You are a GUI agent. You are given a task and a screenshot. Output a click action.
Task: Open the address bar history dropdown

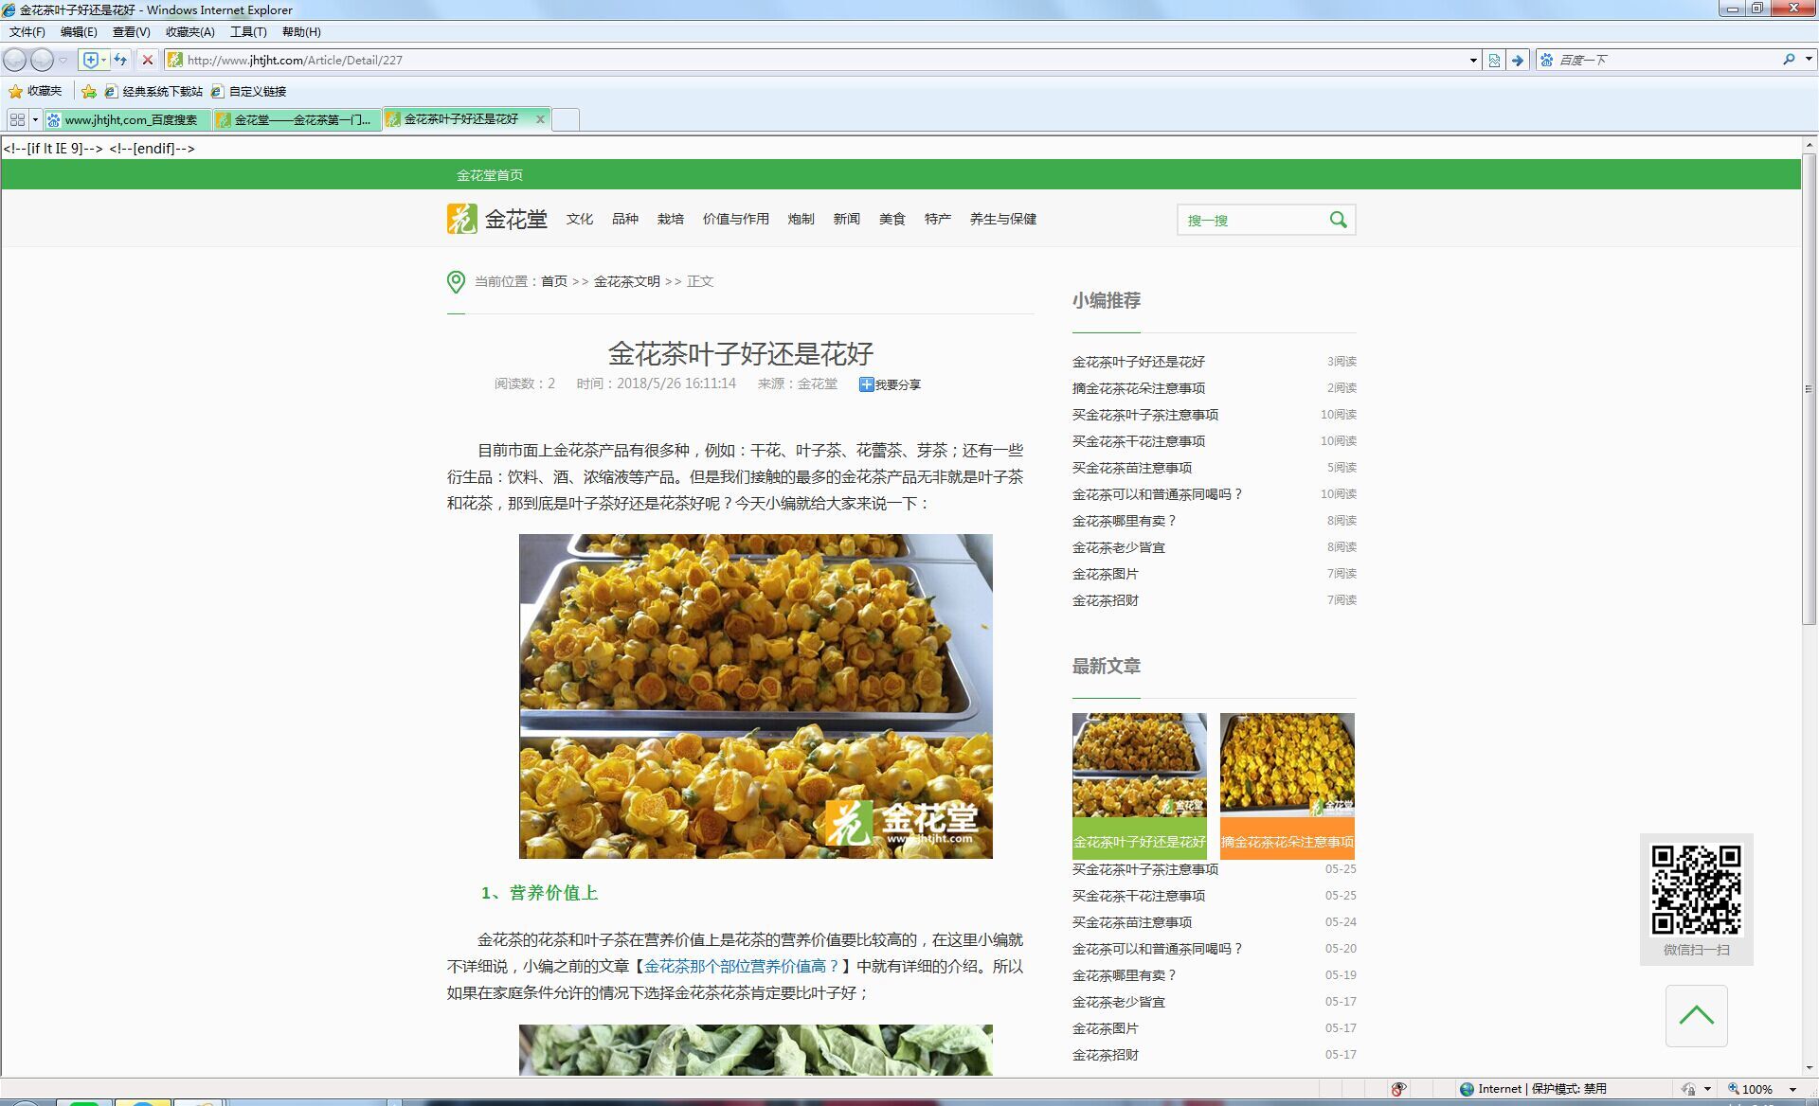point(1473,60)
